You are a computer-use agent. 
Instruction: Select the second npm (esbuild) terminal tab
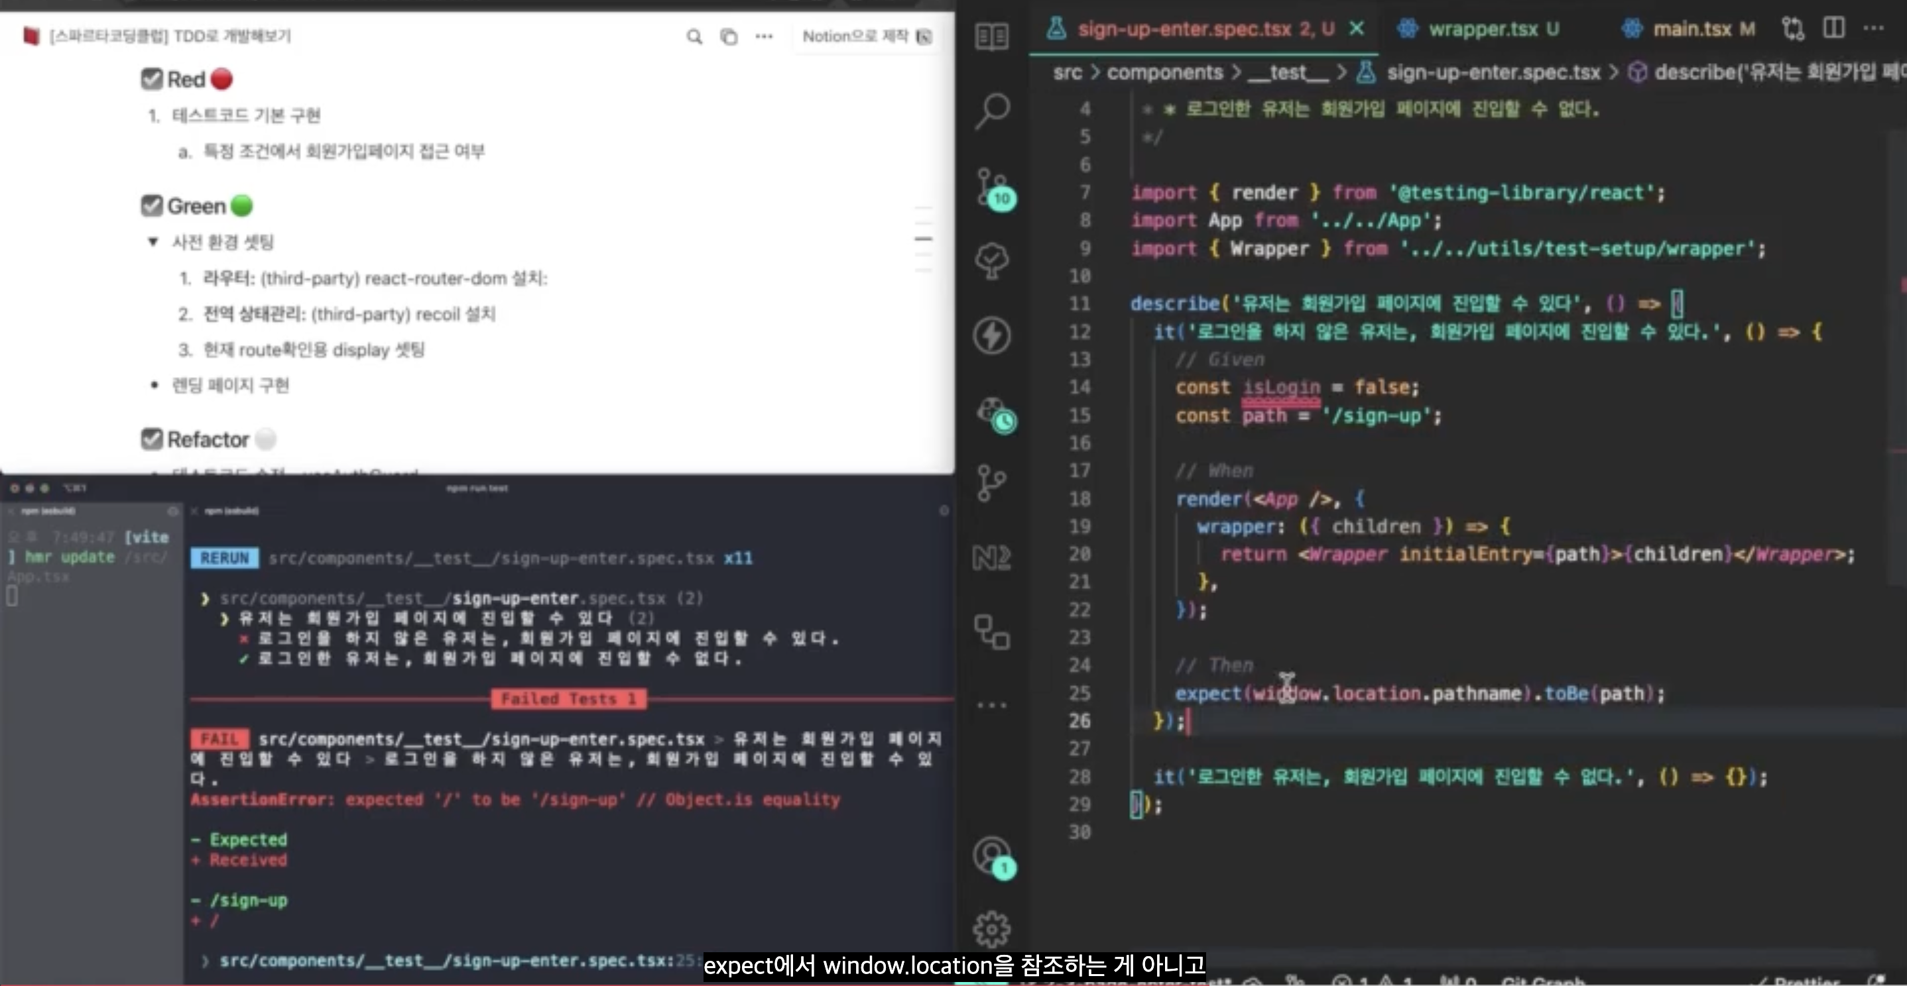pyautogui.click(x=231, y=511)
